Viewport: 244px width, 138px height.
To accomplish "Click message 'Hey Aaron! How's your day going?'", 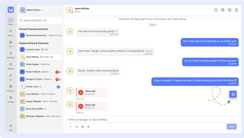I will click(x=98, y=32).
